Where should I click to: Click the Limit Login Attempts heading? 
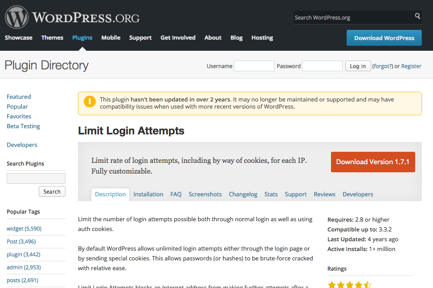pos(131,131)
